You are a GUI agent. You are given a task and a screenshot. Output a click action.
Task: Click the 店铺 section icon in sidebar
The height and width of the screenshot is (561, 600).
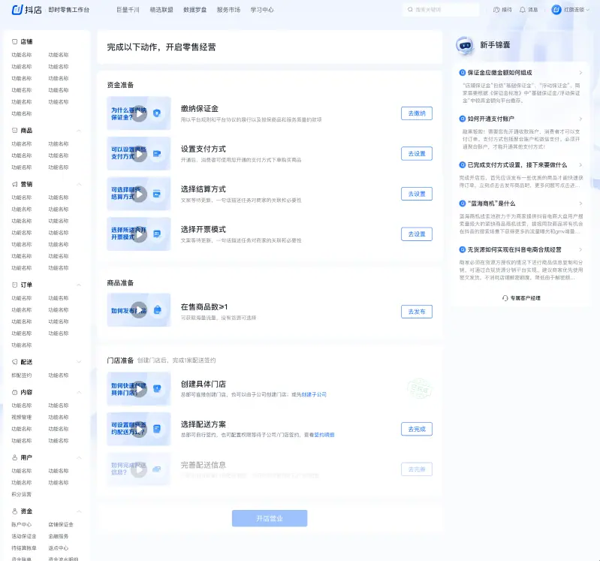(14, 41)
